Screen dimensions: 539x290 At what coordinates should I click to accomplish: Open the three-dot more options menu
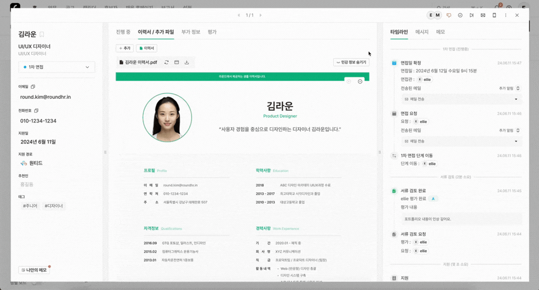click(x=506, y=15)
